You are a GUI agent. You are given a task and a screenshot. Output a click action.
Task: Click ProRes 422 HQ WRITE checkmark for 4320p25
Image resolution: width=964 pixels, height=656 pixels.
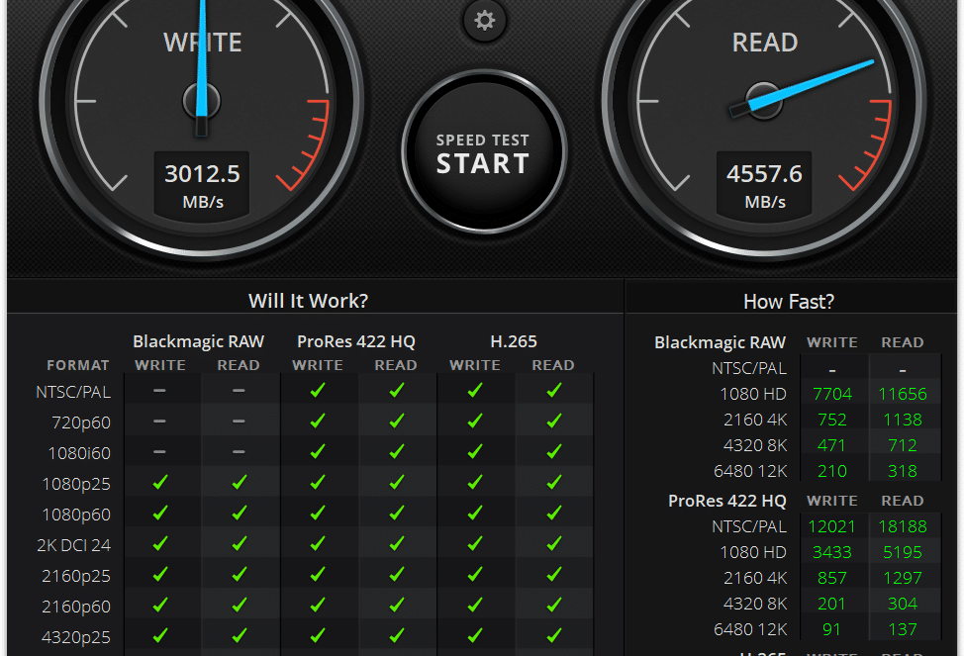pyautogui.click(x=318, y=635)
